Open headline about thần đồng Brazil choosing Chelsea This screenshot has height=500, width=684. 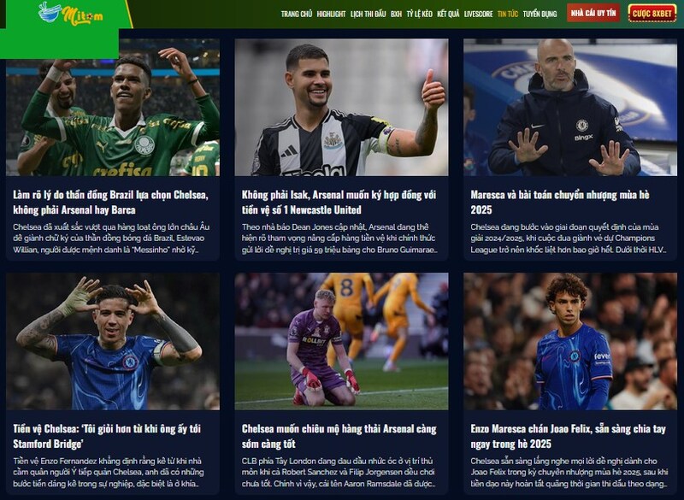coord(110,203)
